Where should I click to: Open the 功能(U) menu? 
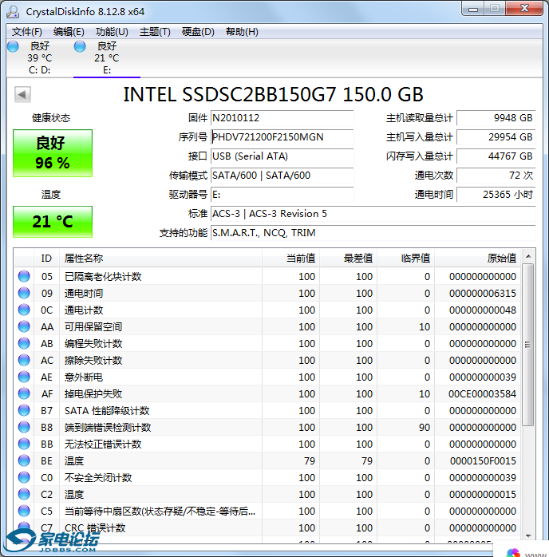click(112, 32)
